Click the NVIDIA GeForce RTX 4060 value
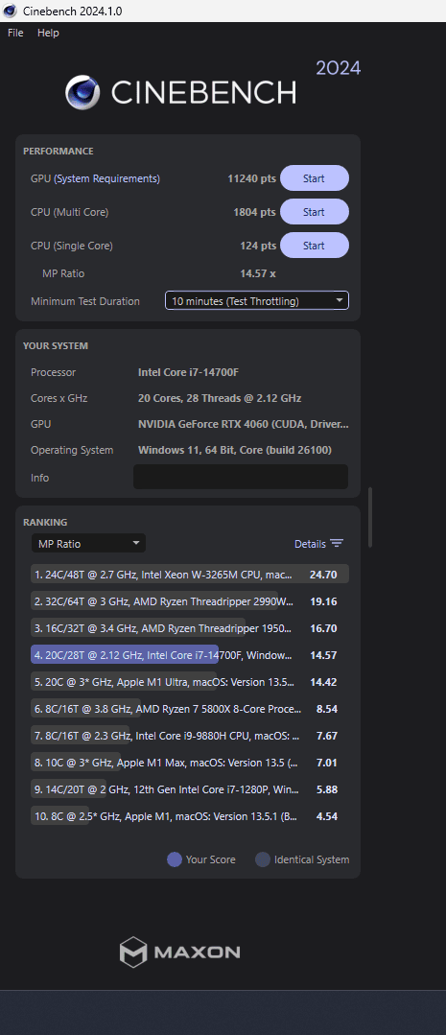This screenshot has width=446, height=1035. [x=244, y=424]
